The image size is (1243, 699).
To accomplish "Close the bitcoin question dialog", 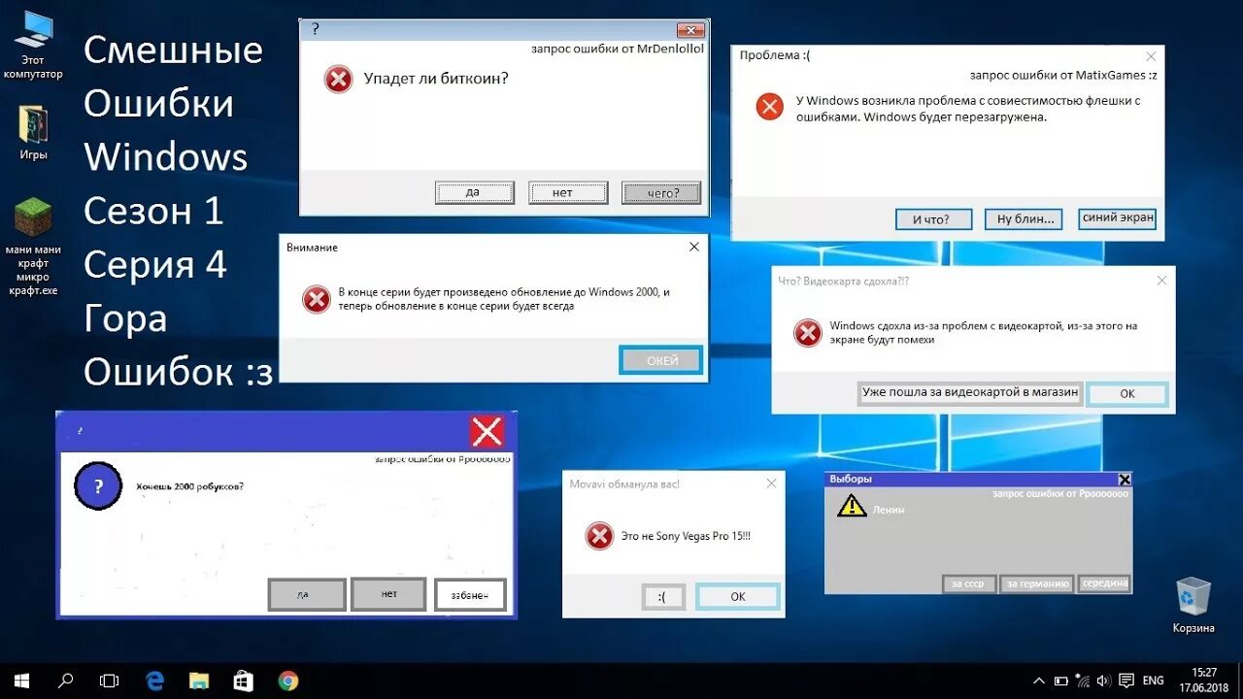I will point(690,30).
